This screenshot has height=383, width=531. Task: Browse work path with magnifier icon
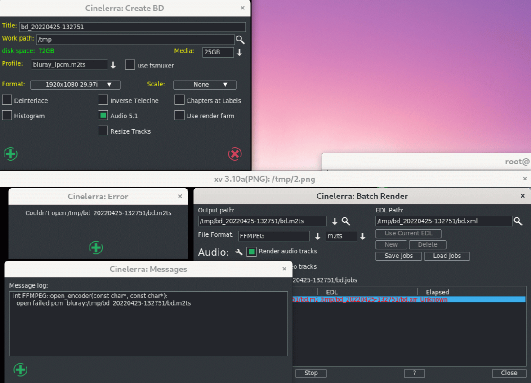pyautogui.click(x=240, y=40)
